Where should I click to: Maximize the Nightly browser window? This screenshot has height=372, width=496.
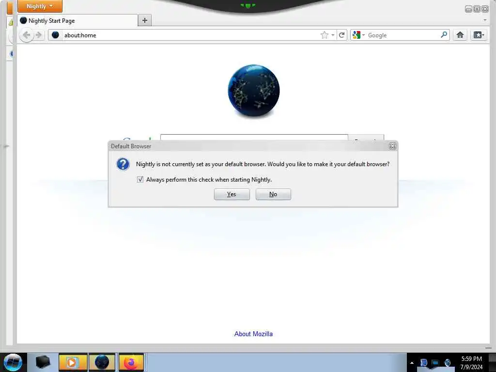[477, 9]
